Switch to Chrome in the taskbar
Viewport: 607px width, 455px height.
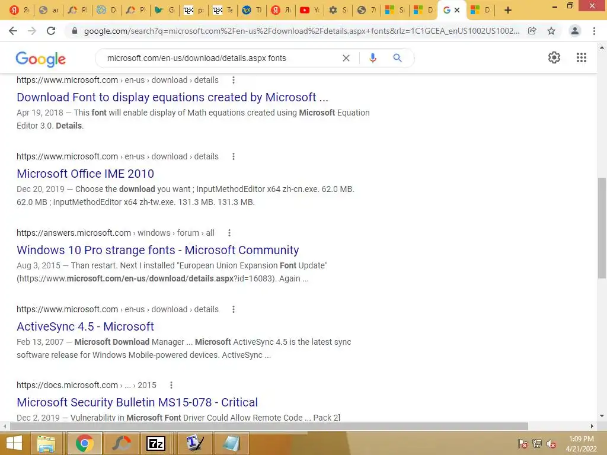pos(84,443)
